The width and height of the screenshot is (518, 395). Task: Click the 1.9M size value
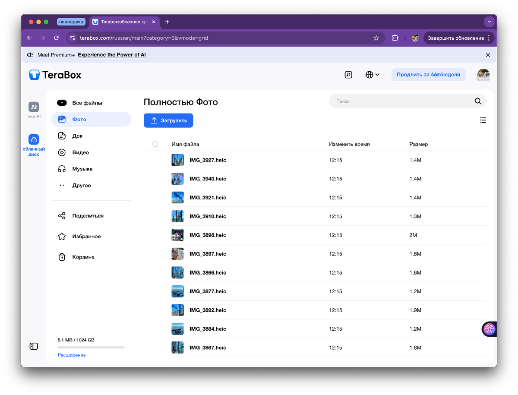pyautogui.click(x=415, y=310)
